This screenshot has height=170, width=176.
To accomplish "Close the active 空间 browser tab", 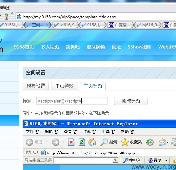I will (48, 25).
